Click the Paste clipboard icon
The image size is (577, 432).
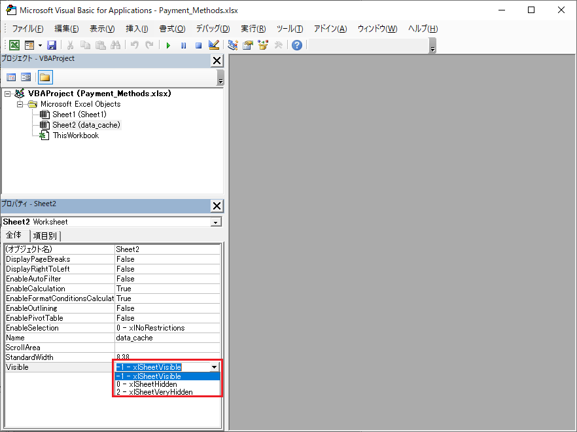click(x=101, y=45)
